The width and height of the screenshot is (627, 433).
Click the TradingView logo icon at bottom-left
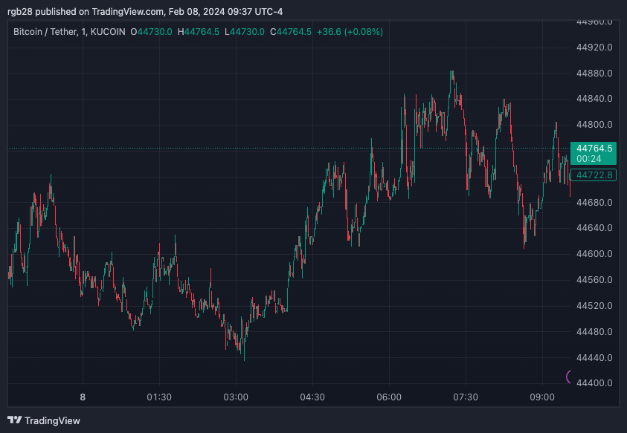pyautogui.click(x=14, y=420)
